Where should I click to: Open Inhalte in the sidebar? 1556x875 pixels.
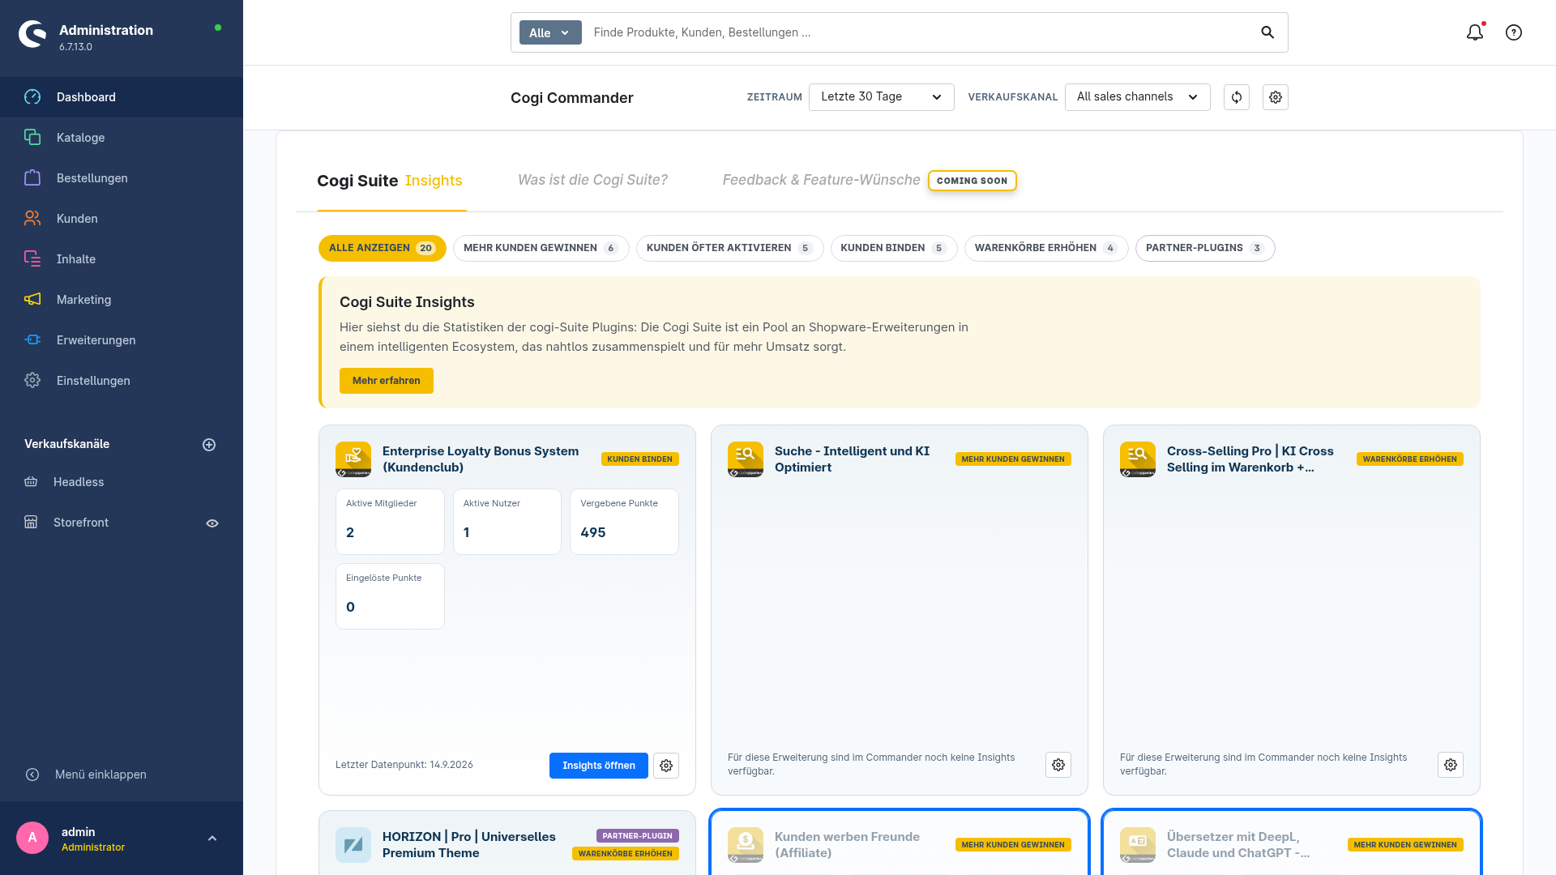click(122, 259)
